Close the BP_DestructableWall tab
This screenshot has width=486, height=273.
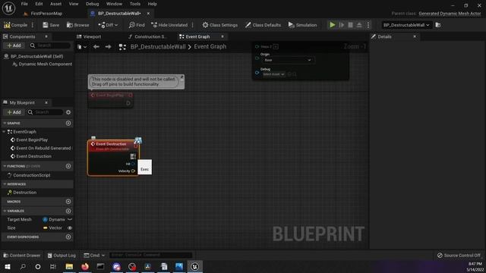tap(148, 14)
